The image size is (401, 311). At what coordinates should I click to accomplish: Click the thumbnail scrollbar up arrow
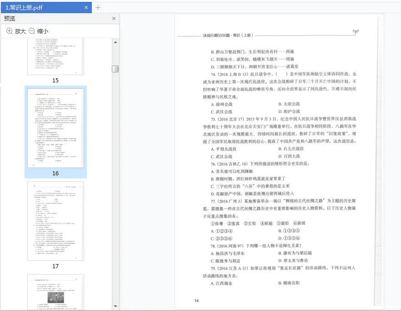115,42
